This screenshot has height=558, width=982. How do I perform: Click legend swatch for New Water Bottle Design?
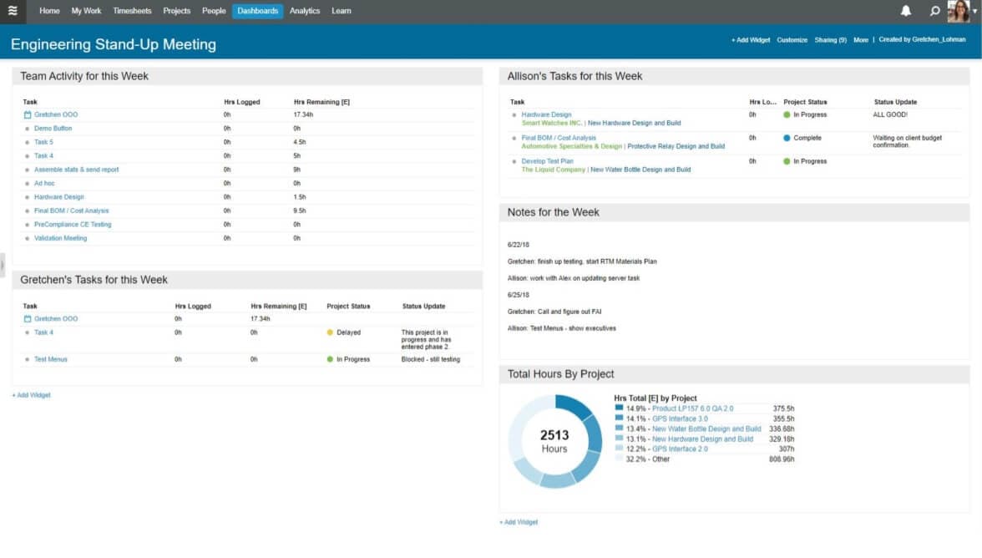click(x=619, y=428)
